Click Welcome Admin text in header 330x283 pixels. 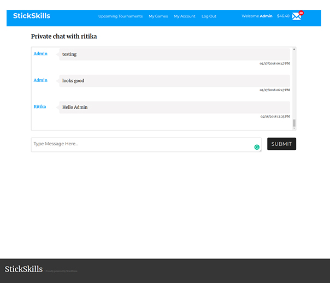point(257,16)
